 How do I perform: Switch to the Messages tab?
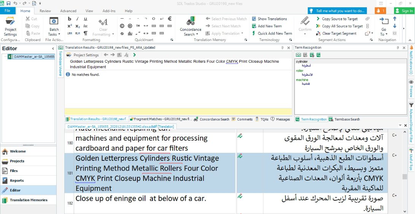[x=280, y=119]
